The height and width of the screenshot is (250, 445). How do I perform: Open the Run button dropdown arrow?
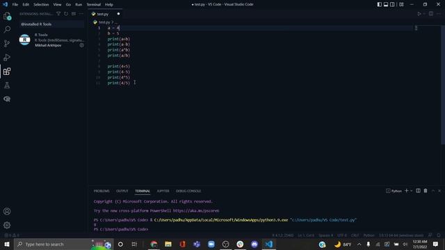pyautogui.click(x=424, y=14)
